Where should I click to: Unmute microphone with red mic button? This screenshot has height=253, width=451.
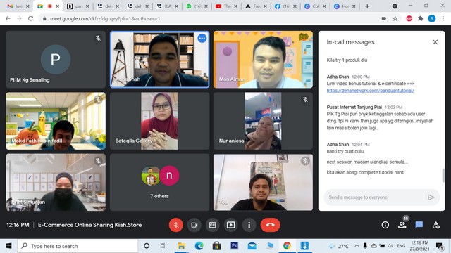point(176,225)
